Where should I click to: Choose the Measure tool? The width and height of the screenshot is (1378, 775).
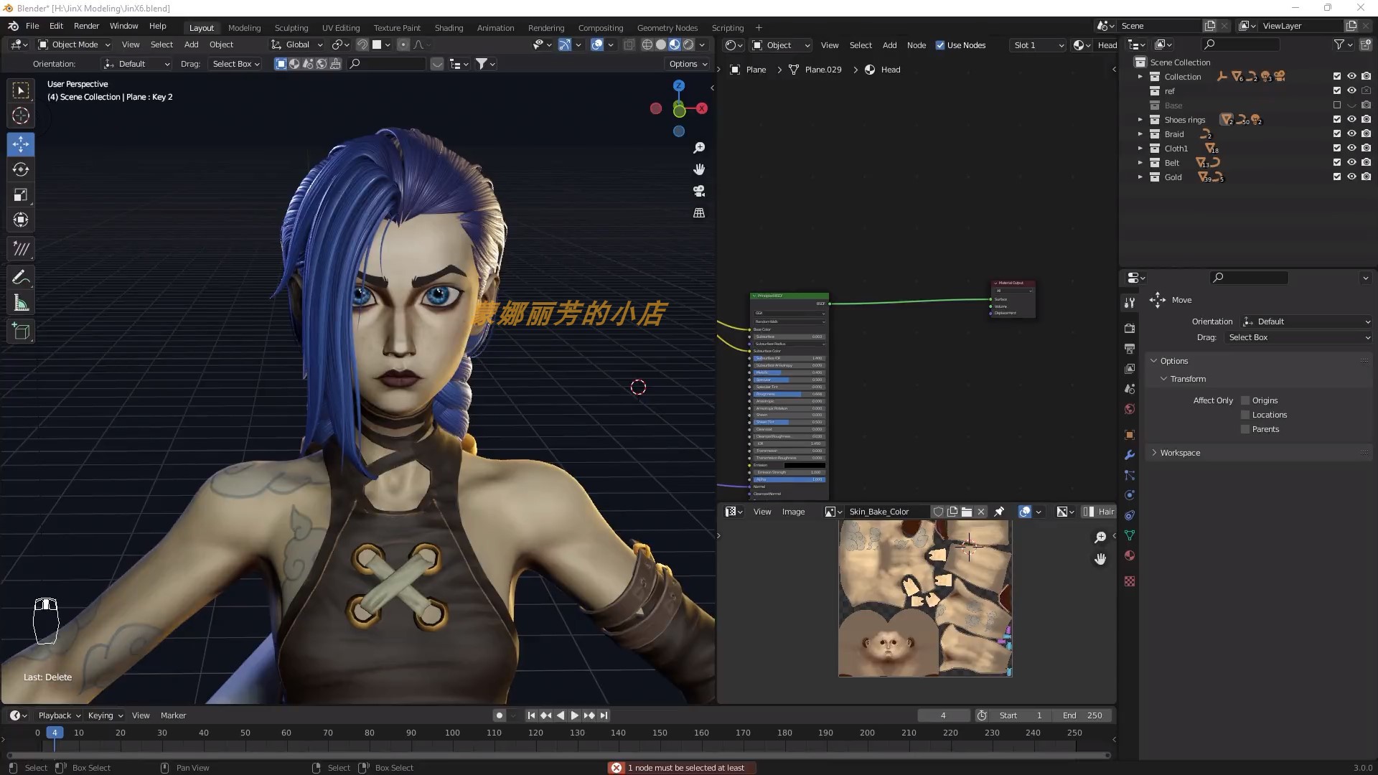pos(21,303)
